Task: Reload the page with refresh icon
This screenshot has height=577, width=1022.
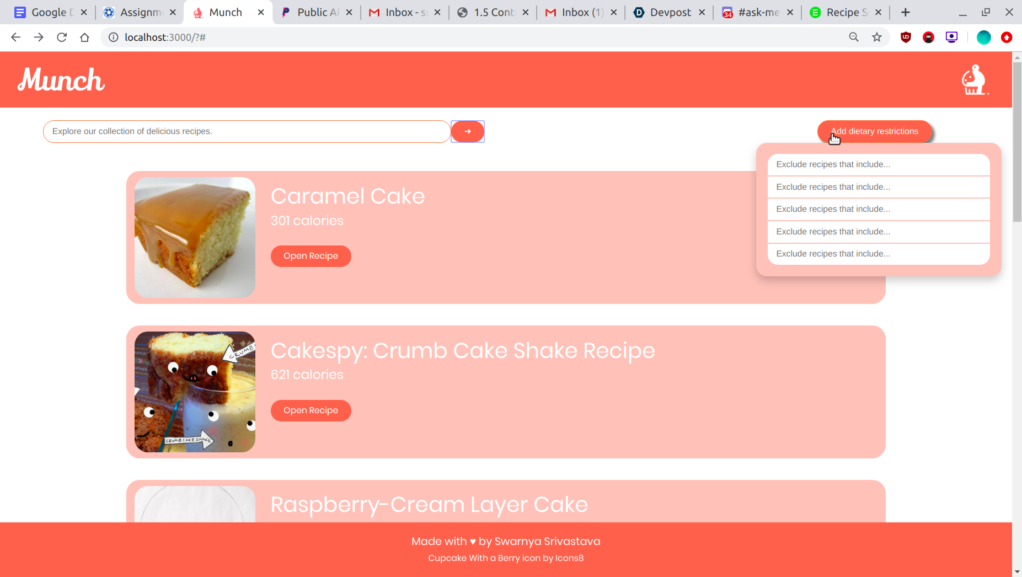Action: (62, 38)
